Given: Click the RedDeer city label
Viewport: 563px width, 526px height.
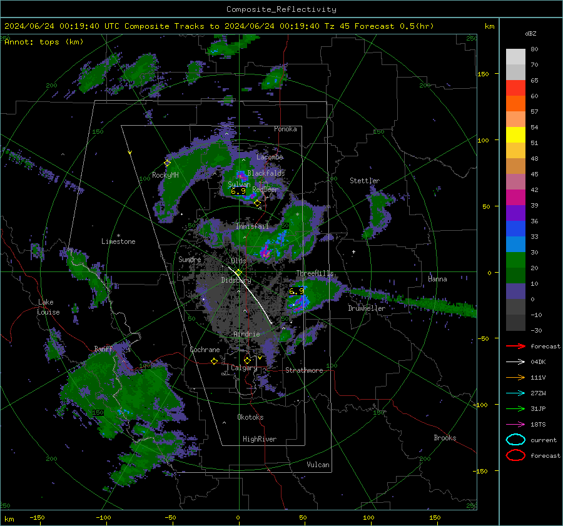Looking at the screenshot, I should [x=265, y=190].
